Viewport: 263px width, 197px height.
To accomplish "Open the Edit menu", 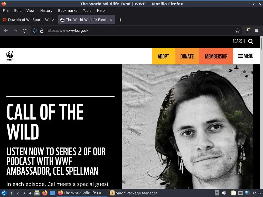I will [x=17, y=11].
